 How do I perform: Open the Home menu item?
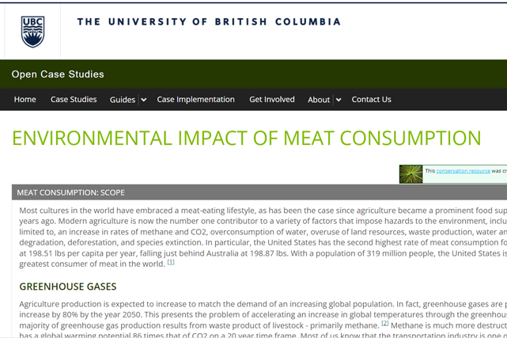(25, 99)
